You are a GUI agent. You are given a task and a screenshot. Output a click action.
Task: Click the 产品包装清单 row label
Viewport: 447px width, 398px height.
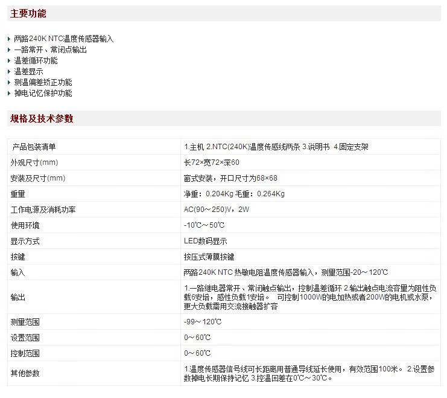point(34,147)
